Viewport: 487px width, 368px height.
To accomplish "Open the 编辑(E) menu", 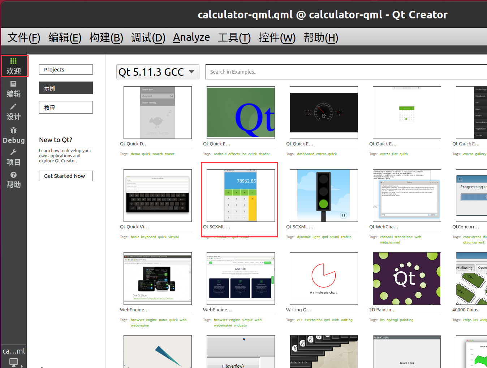I will 65,37.
